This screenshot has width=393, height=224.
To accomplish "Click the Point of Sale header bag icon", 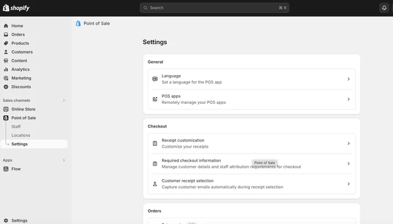I will point(78,23).
